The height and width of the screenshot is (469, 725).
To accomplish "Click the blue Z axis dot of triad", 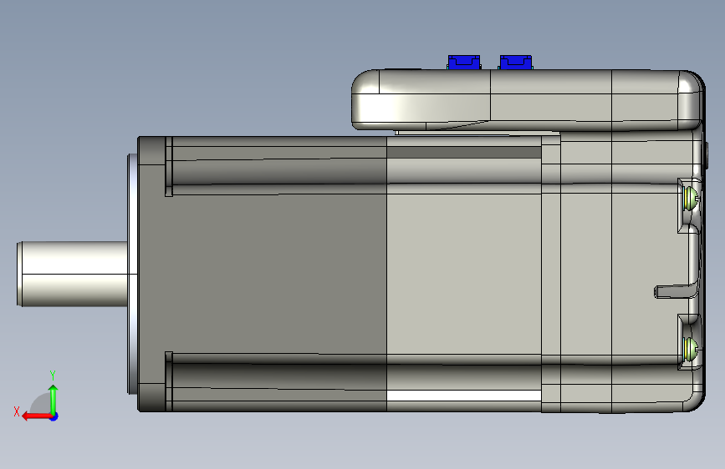I will (54, 416).
